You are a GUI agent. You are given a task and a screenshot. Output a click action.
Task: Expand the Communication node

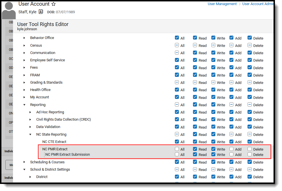tap(24, 53)
